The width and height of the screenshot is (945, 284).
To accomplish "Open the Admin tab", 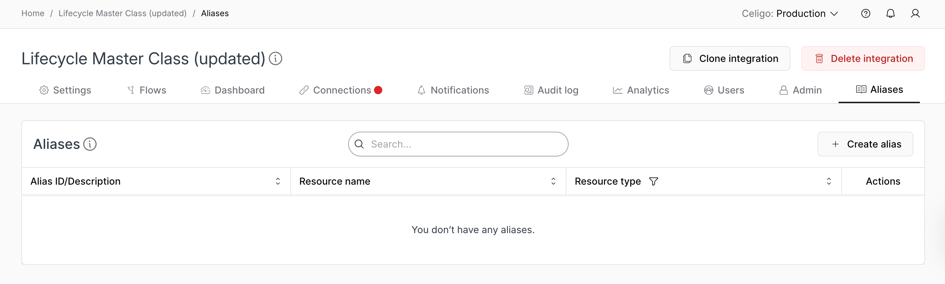I will [800, 90].
